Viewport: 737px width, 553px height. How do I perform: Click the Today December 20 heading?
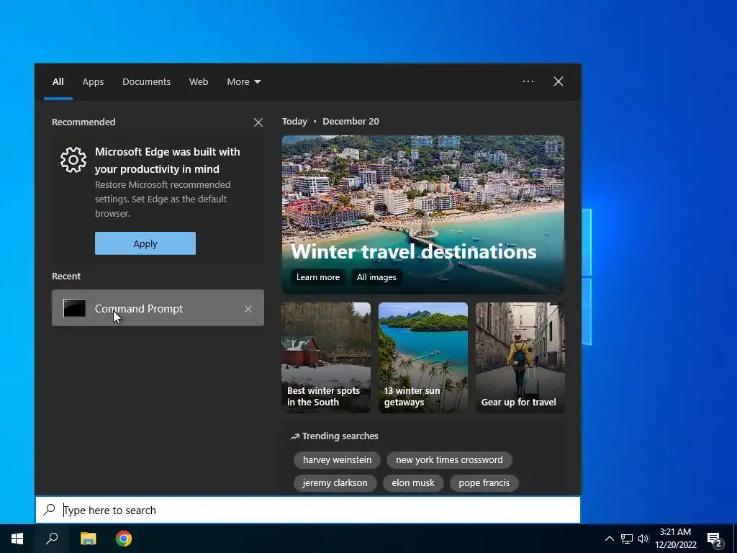click(330, 121)
